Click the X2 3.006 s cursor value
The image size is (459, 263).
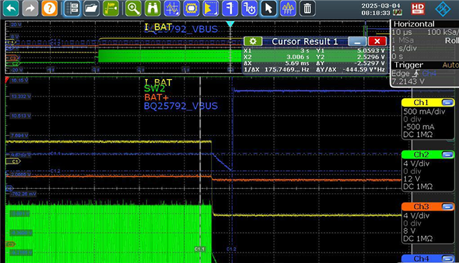point(298,57)
